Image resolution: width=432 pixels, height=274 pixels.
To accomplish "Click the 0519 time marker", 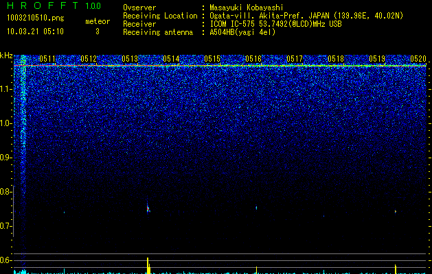I will tap(377, 59).
